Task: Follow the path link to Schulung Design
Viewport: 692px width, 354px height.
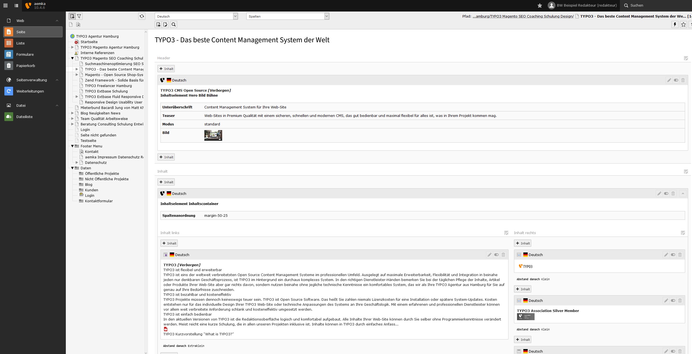Action: [523, 16]
